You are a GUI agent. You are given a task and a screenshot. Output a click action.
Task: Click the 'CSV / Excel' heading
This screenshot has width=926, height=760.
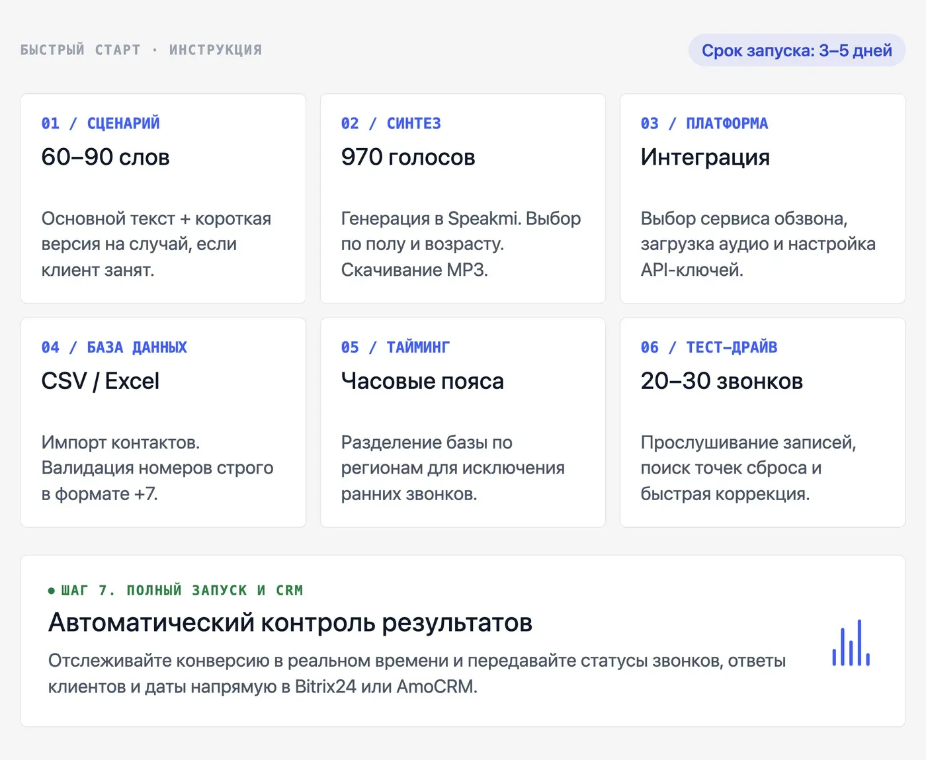(x=101, y=382)
